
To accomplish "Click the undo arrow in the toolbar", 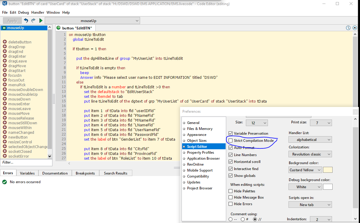I will pyautogui.click(x=26, y=21).
